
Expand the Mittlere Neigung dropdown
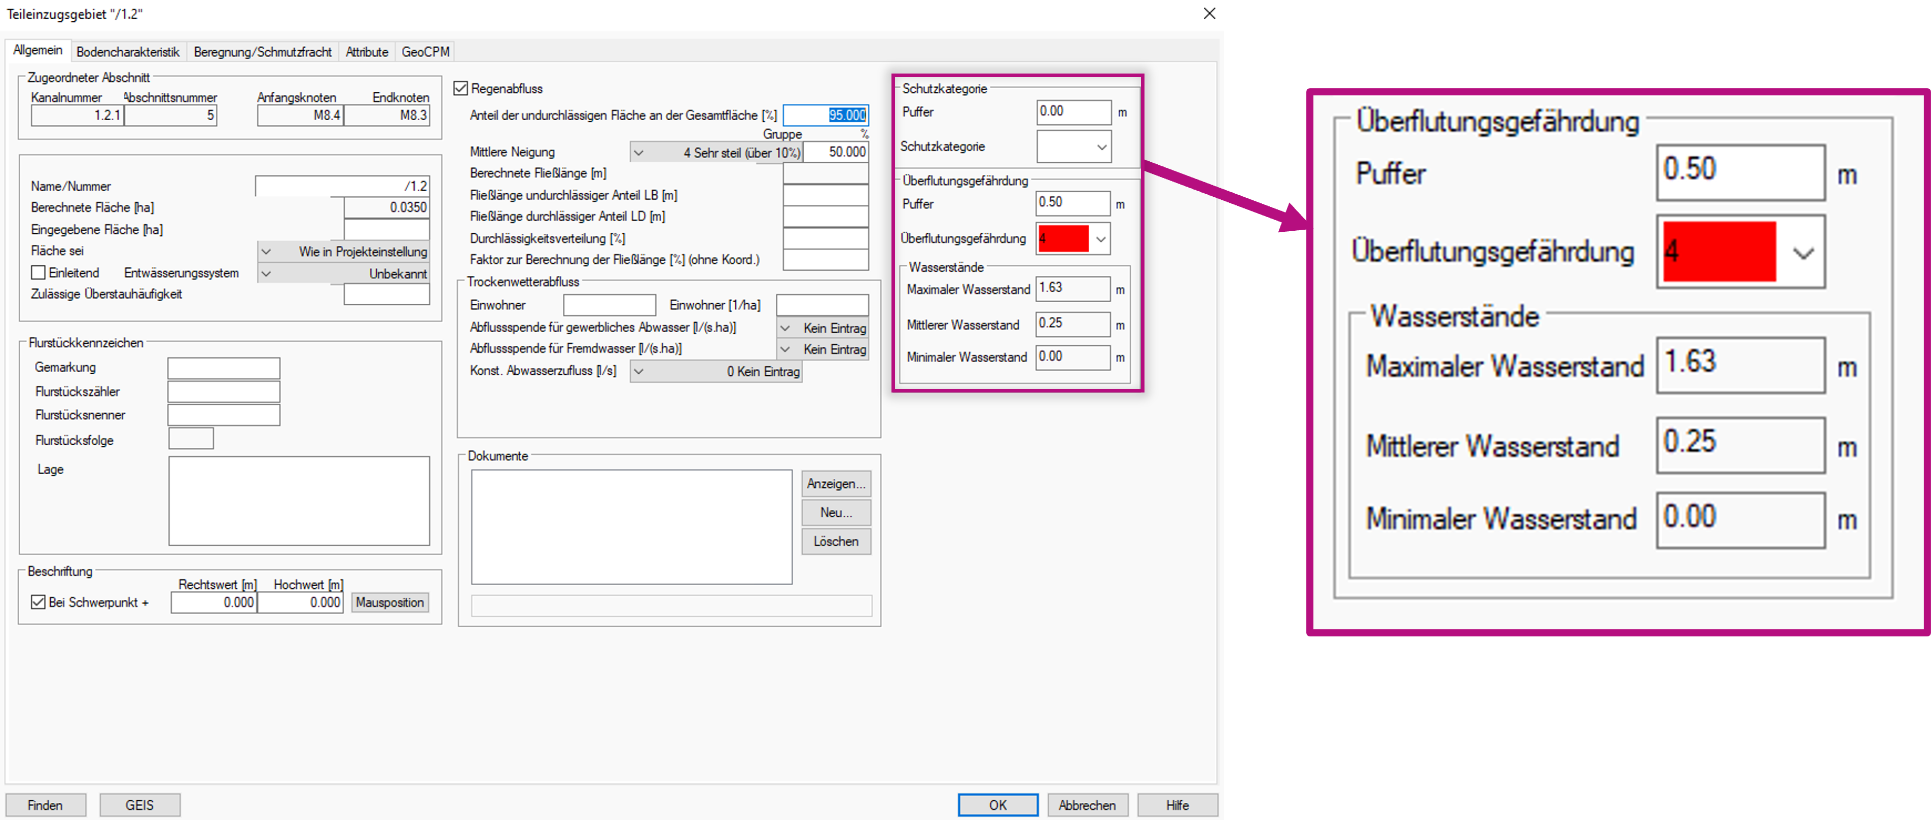click(638, 152)
